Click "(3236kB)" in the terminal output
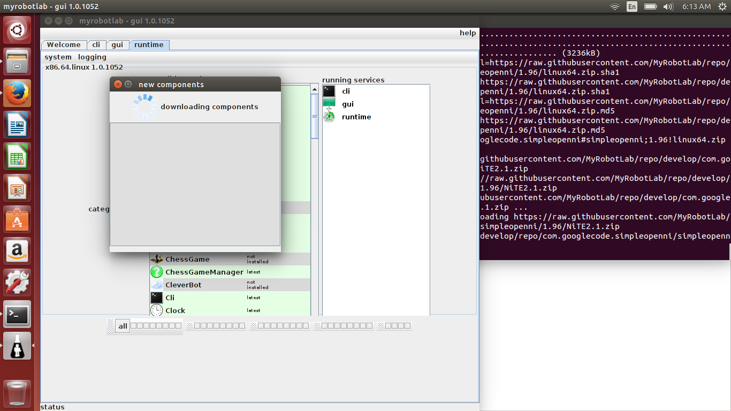731x411 pixels. (x=581, y=53)
